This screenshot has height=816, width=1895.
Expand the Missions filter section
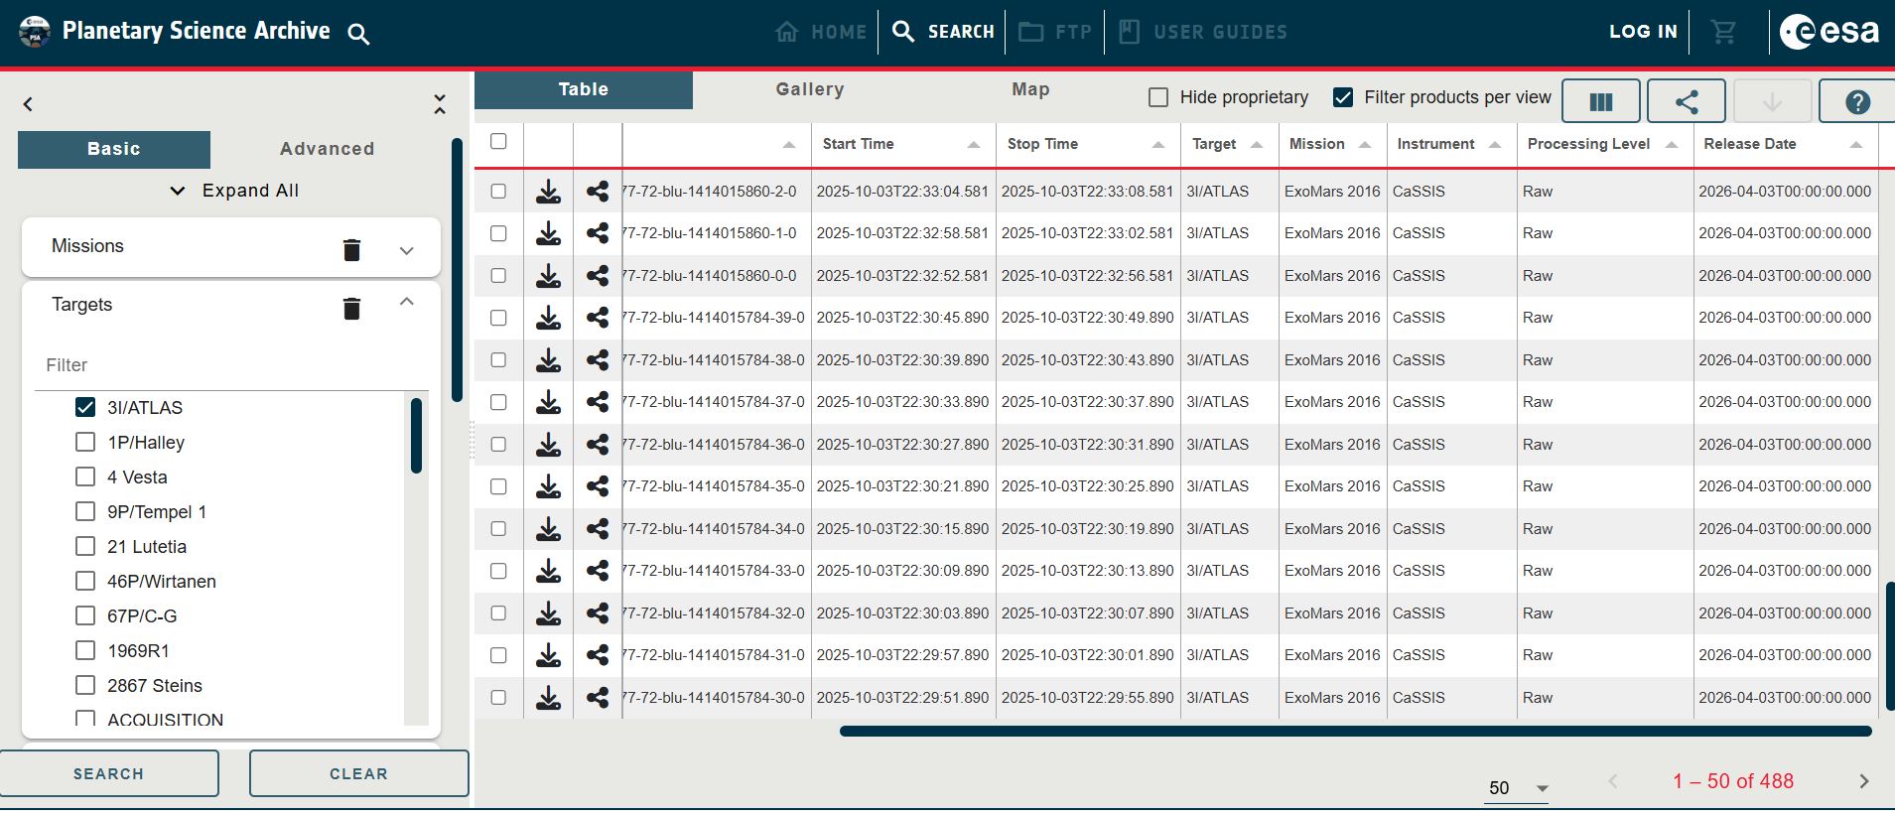click(406, 250)
